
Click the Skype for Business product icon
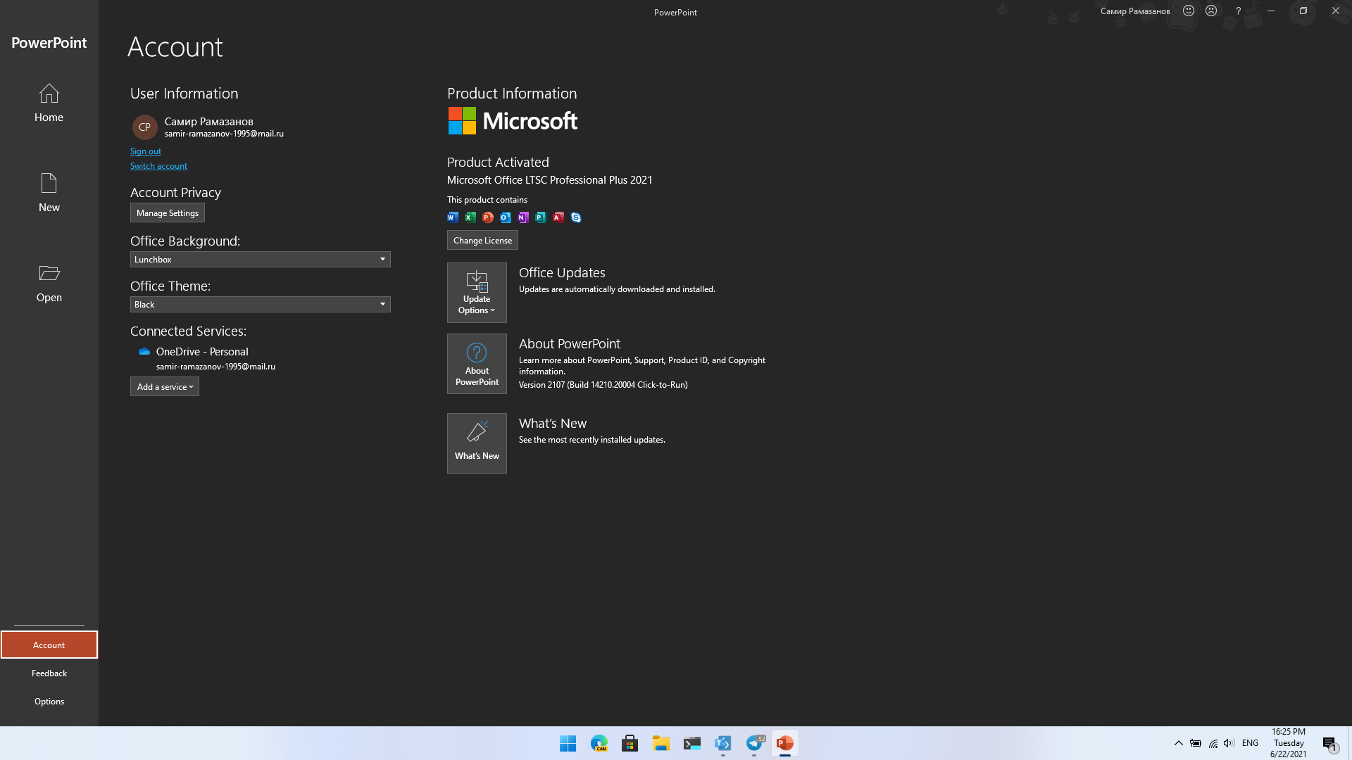pyautogui.click(x=576, y=217)
